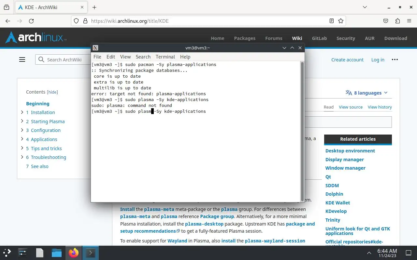Switch to View history tab
This screenshot has height=260, width=417.
pos(380,107)
